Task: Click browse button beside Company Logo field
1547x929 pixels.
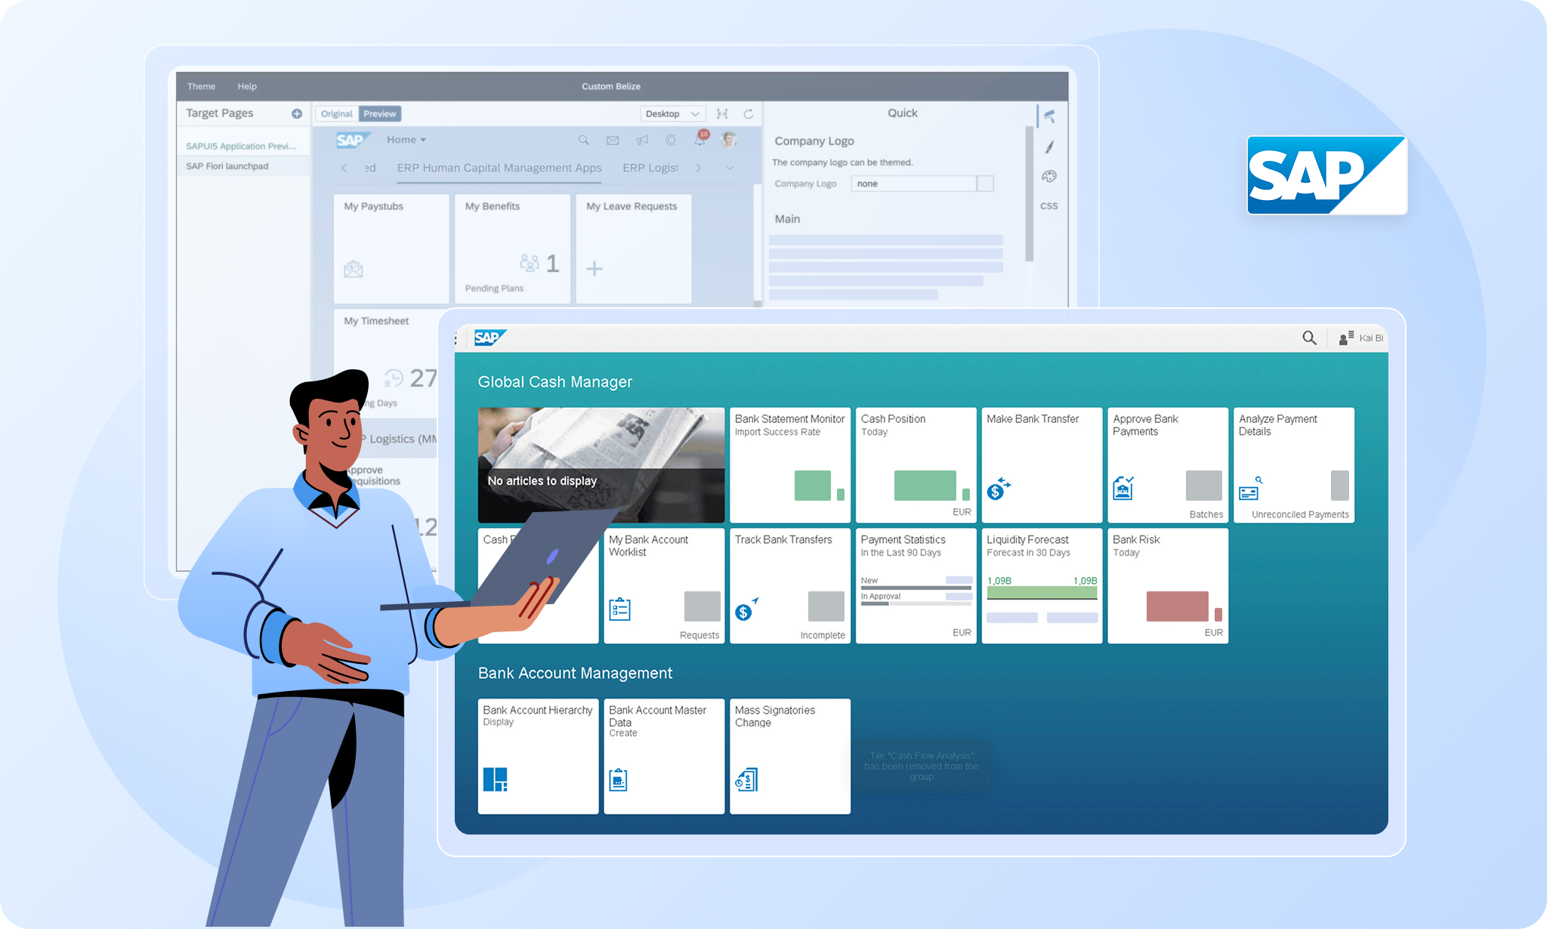Action: [985, 184]
